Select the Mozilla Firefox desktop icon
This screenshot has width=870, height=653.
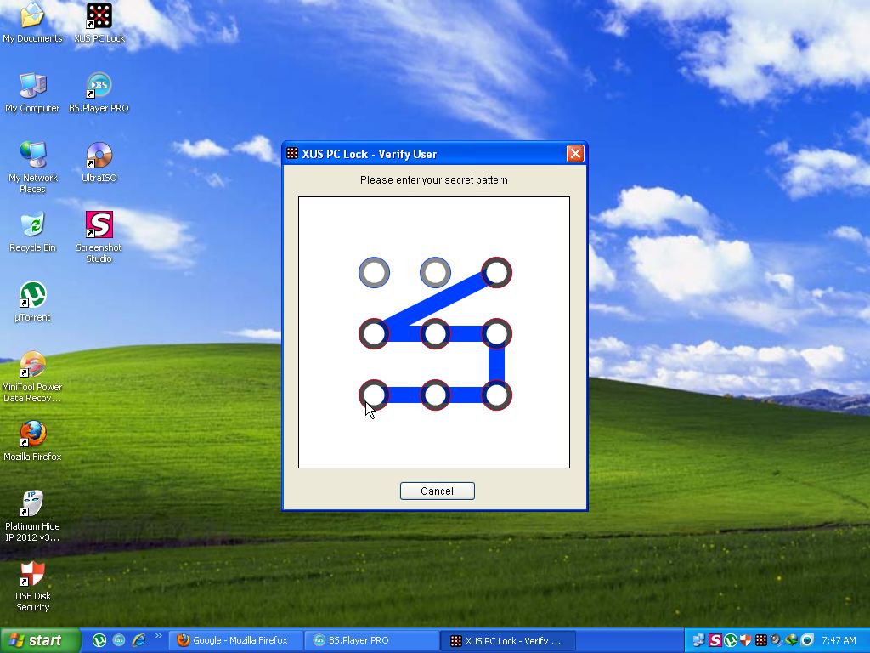coord(32,434)
